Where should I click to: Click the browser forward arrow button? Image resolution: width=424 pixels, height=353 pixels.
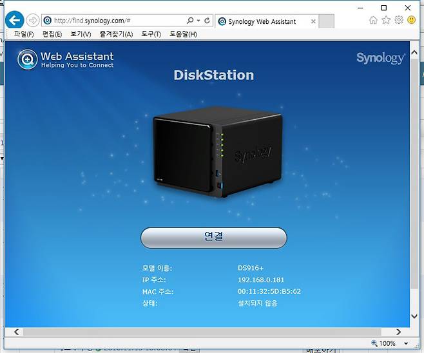point(33,21)
